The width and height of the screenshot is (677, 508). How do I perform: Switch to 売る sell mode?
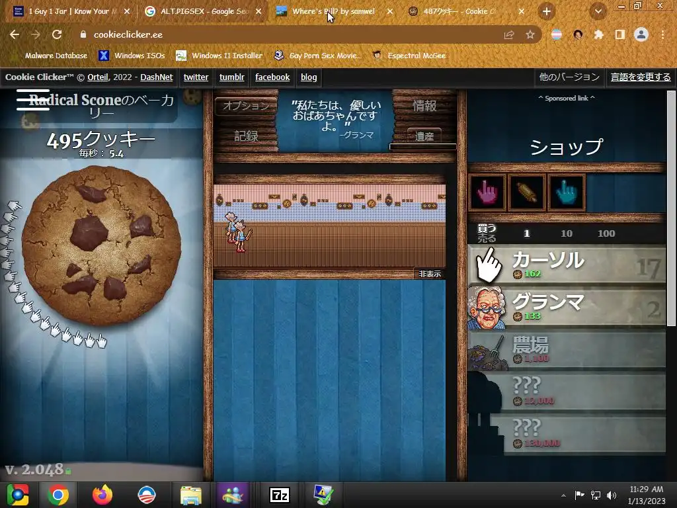[x=487, y=238]
